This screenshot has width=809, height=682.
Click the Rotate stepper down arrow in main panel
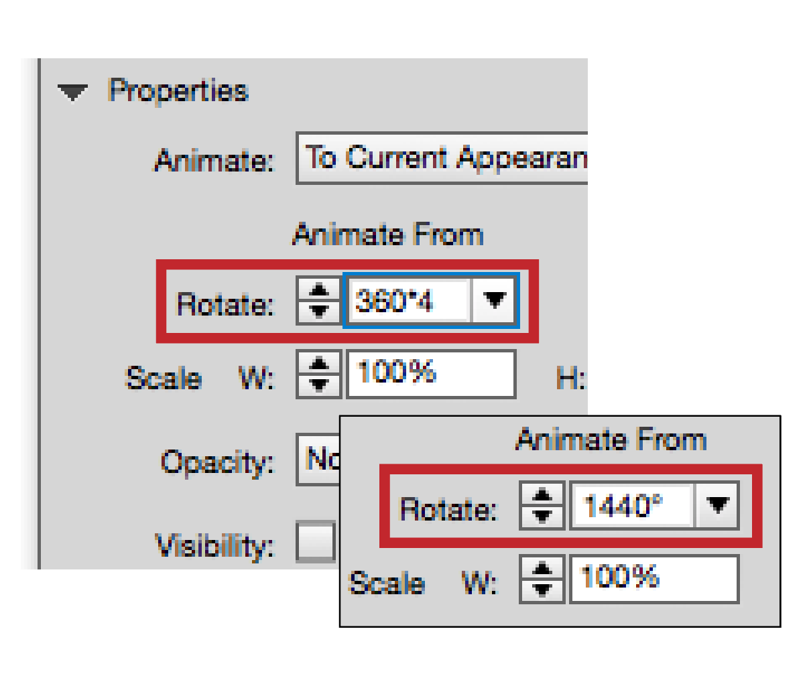click(x=319, y=310)
